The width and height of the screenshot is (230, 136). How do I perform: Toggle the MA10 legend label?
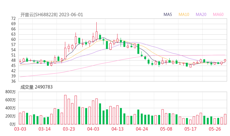point(184,15)
